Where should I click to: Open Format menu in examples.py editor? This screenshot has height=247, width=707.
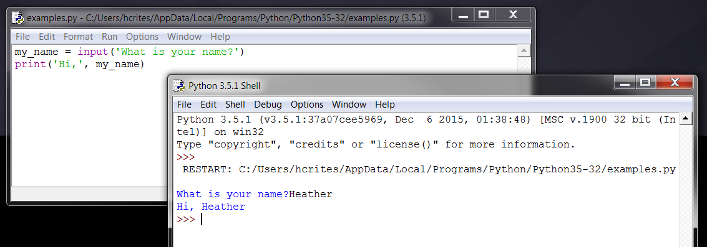tap(78, 37)
